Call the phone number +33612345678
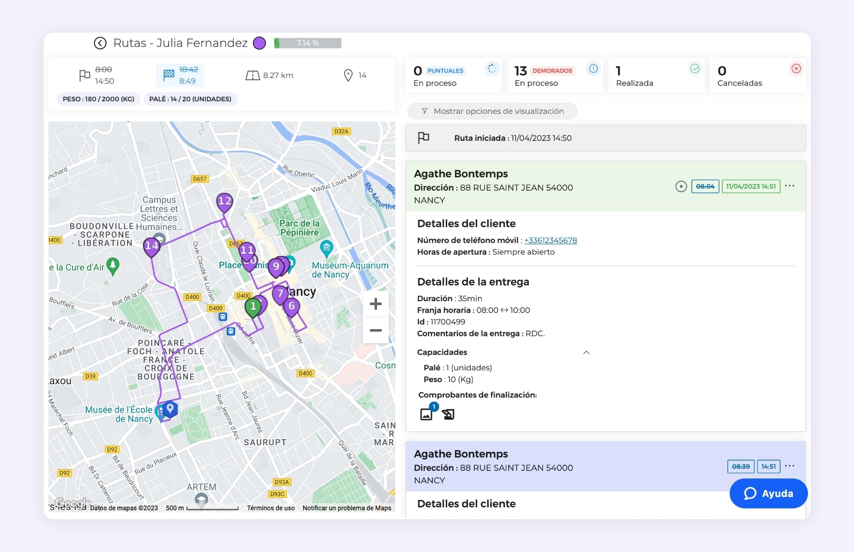 click(x=551, y=240)
